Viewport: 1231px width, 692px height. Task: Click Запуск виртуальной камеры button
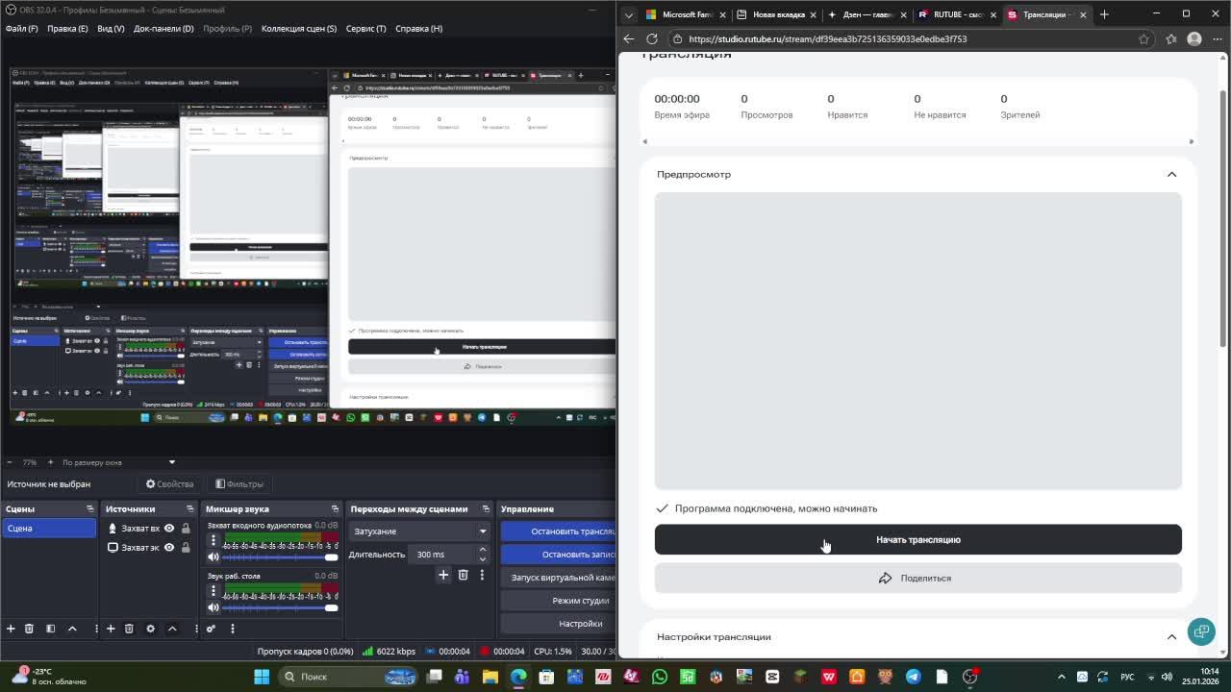(x=558, y=578)
